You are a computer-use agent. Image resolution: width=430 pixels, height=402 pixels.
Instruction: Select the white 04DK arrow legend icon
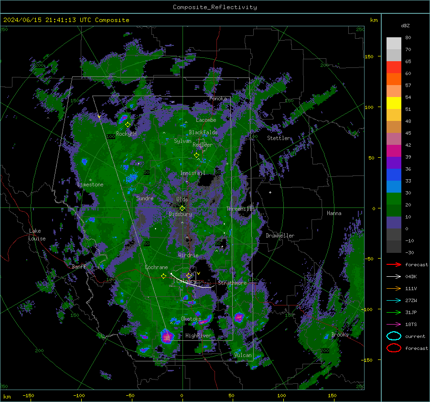click(394, 276)
